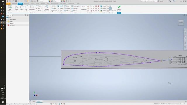Click the Fix constraint lock icon
This screenshot has height=105, width=187.
[98, 6]
